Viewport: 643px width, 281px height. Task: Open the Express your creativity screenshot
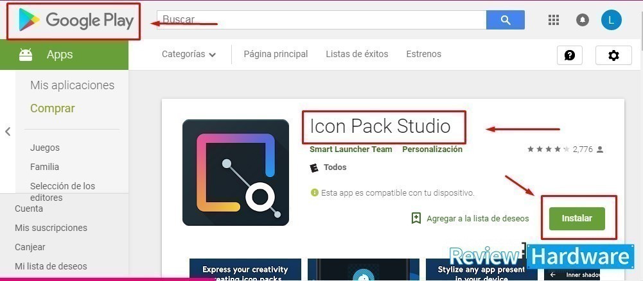[x=245, y=269]
